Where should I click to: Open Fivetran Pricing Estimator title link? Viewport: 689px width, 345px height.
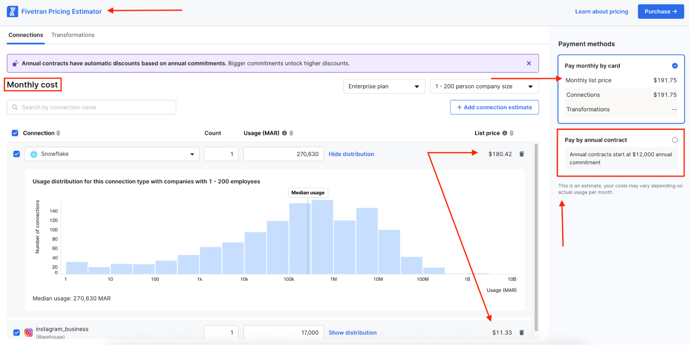click(x=61, y=11)
